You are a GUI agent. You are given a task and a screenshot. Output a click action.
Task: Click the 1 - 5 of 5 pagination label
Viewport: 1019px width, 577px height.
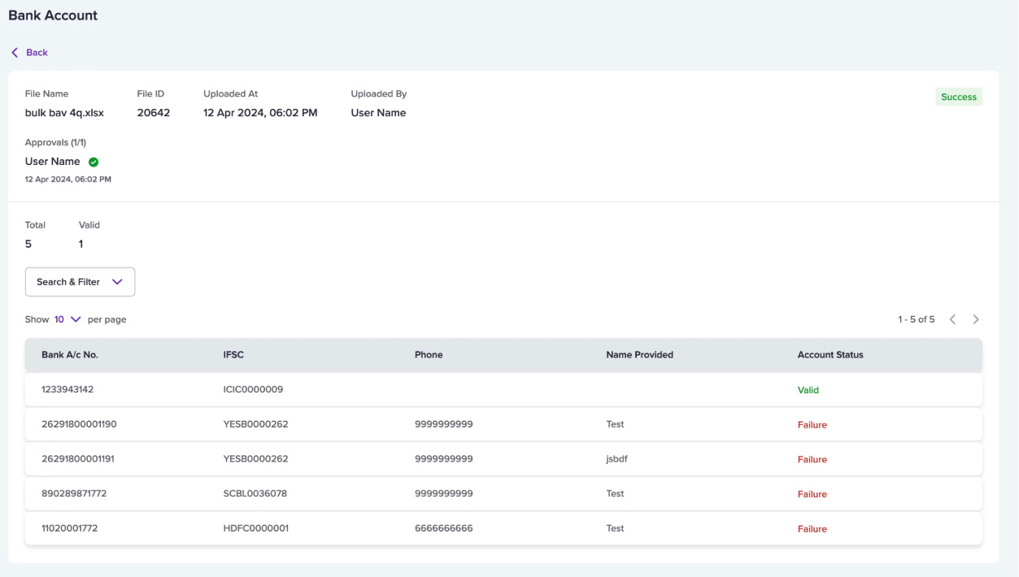point(916,319)
